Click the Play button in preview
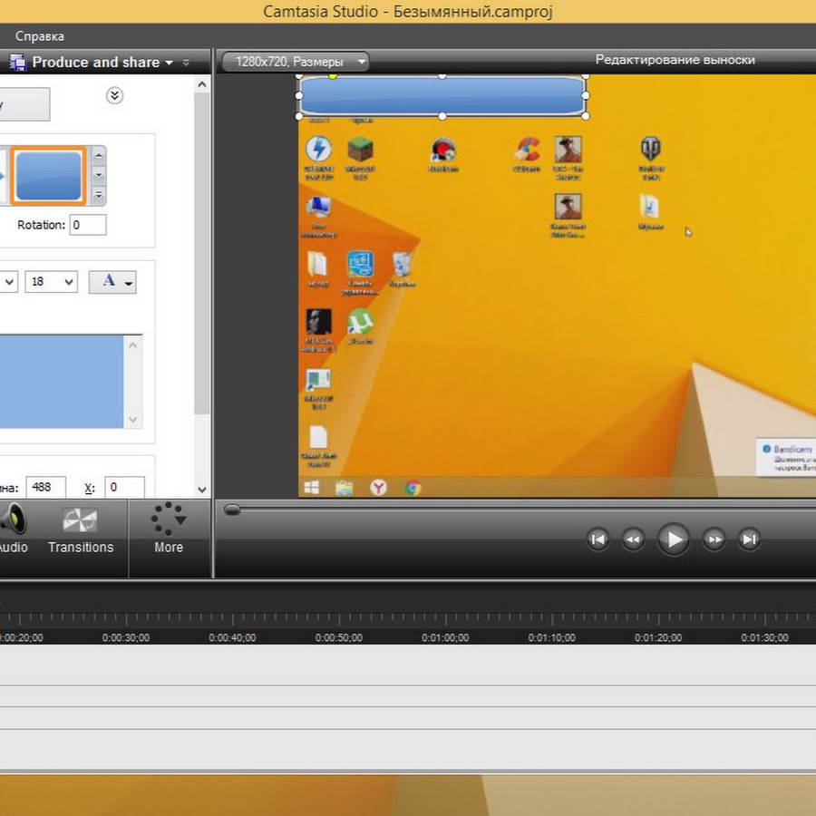This screenshot has width=816, height=816. click(x=673, y=539)
